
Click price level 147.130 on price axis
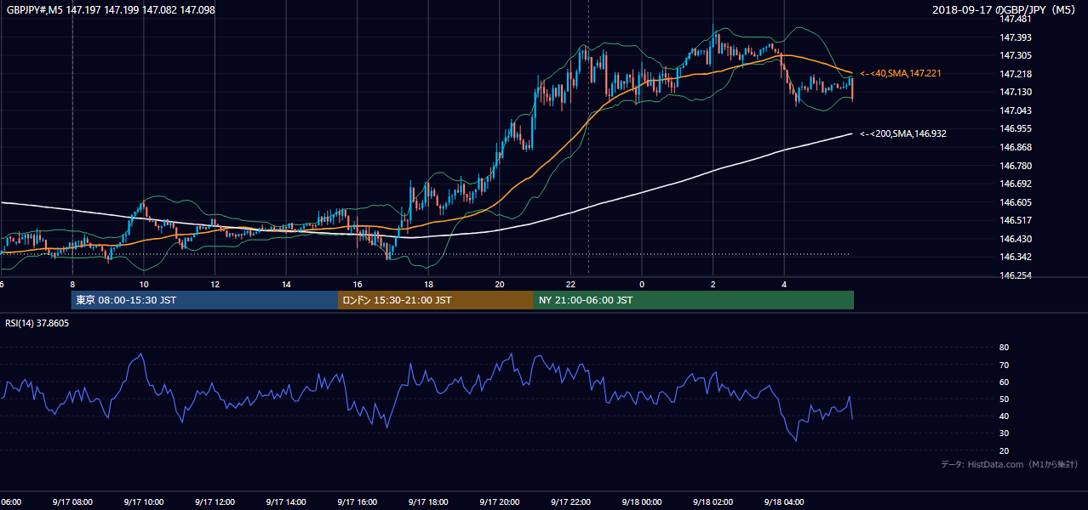coord(1016,92)
